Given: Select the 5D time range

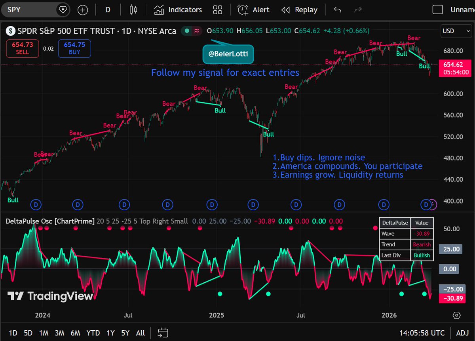Looking at the screenshot, I should [28, 333].
